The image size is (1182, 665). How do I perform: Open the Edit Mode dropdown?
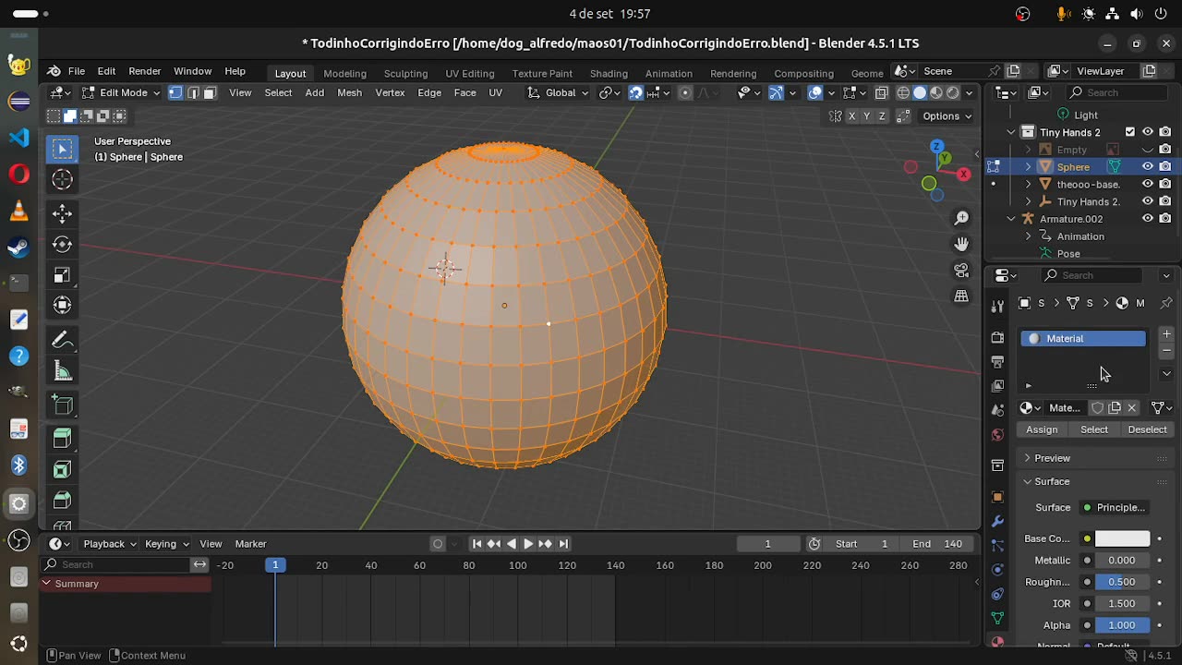point(123,92)
